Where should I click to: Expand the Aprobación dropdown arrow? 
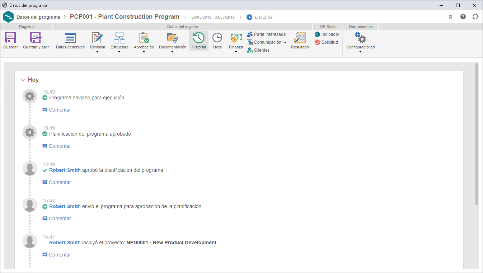(144, 52)
